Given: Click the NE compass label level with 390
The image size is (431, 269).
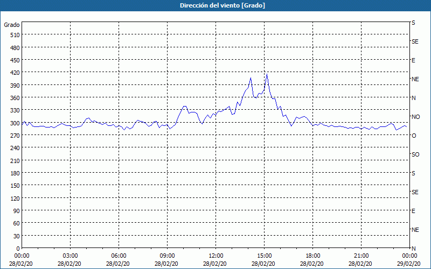Looking at the screenshot, I should click(415, 79).
